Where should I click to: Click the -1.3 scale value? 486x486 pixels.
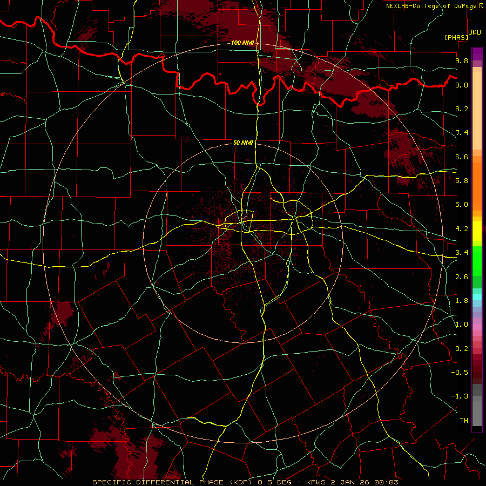460,396
